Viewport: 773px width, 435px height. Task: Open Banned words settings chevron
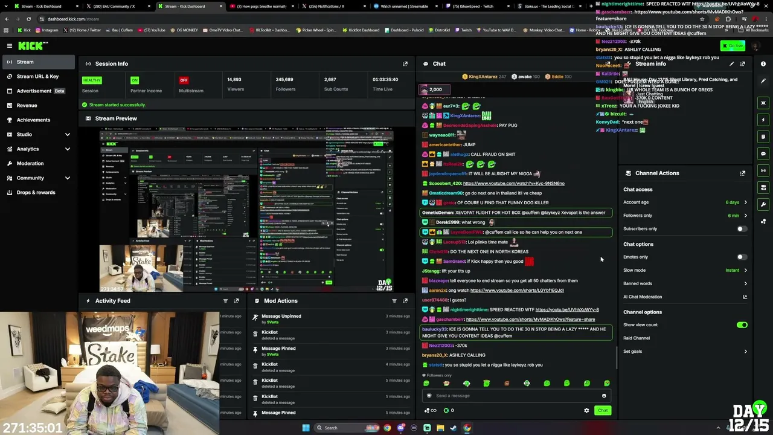[x=745, y=284]
